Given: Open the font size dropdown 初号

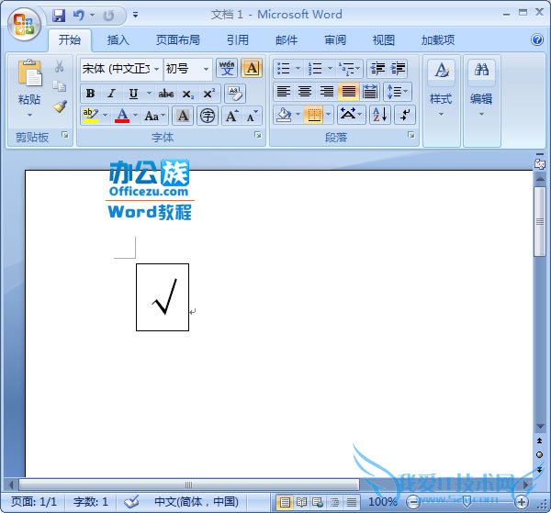Looking at the screenshot, I should 206,69.
